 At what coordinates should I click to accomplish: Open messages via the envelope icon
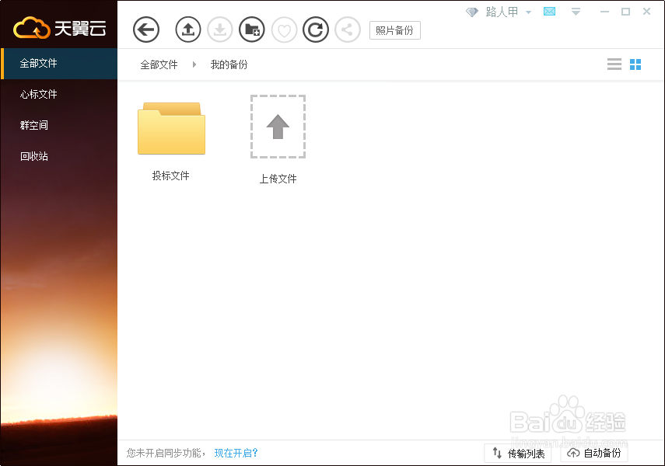[x=549, y=12]
